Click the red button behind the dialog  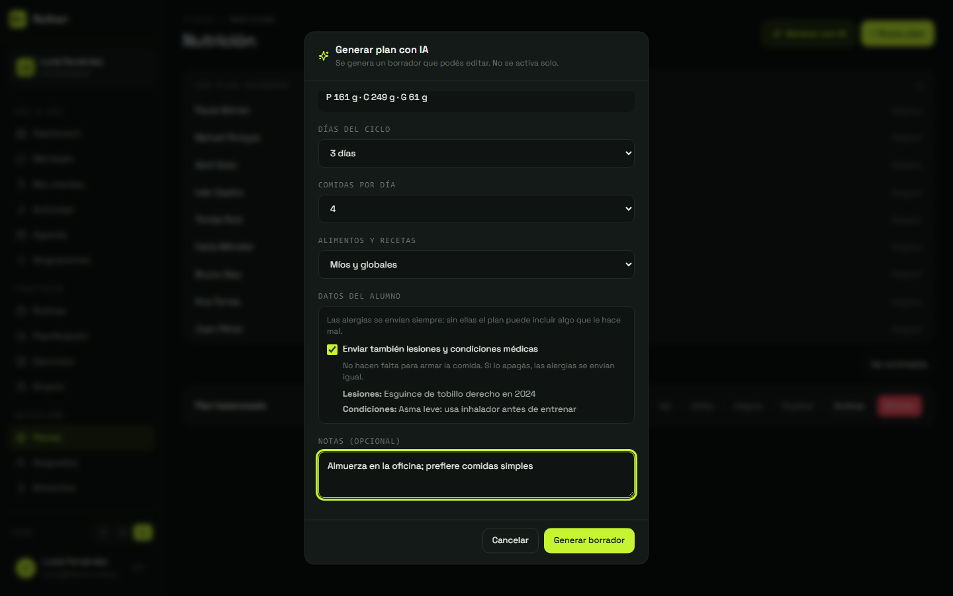coord(899,406)
